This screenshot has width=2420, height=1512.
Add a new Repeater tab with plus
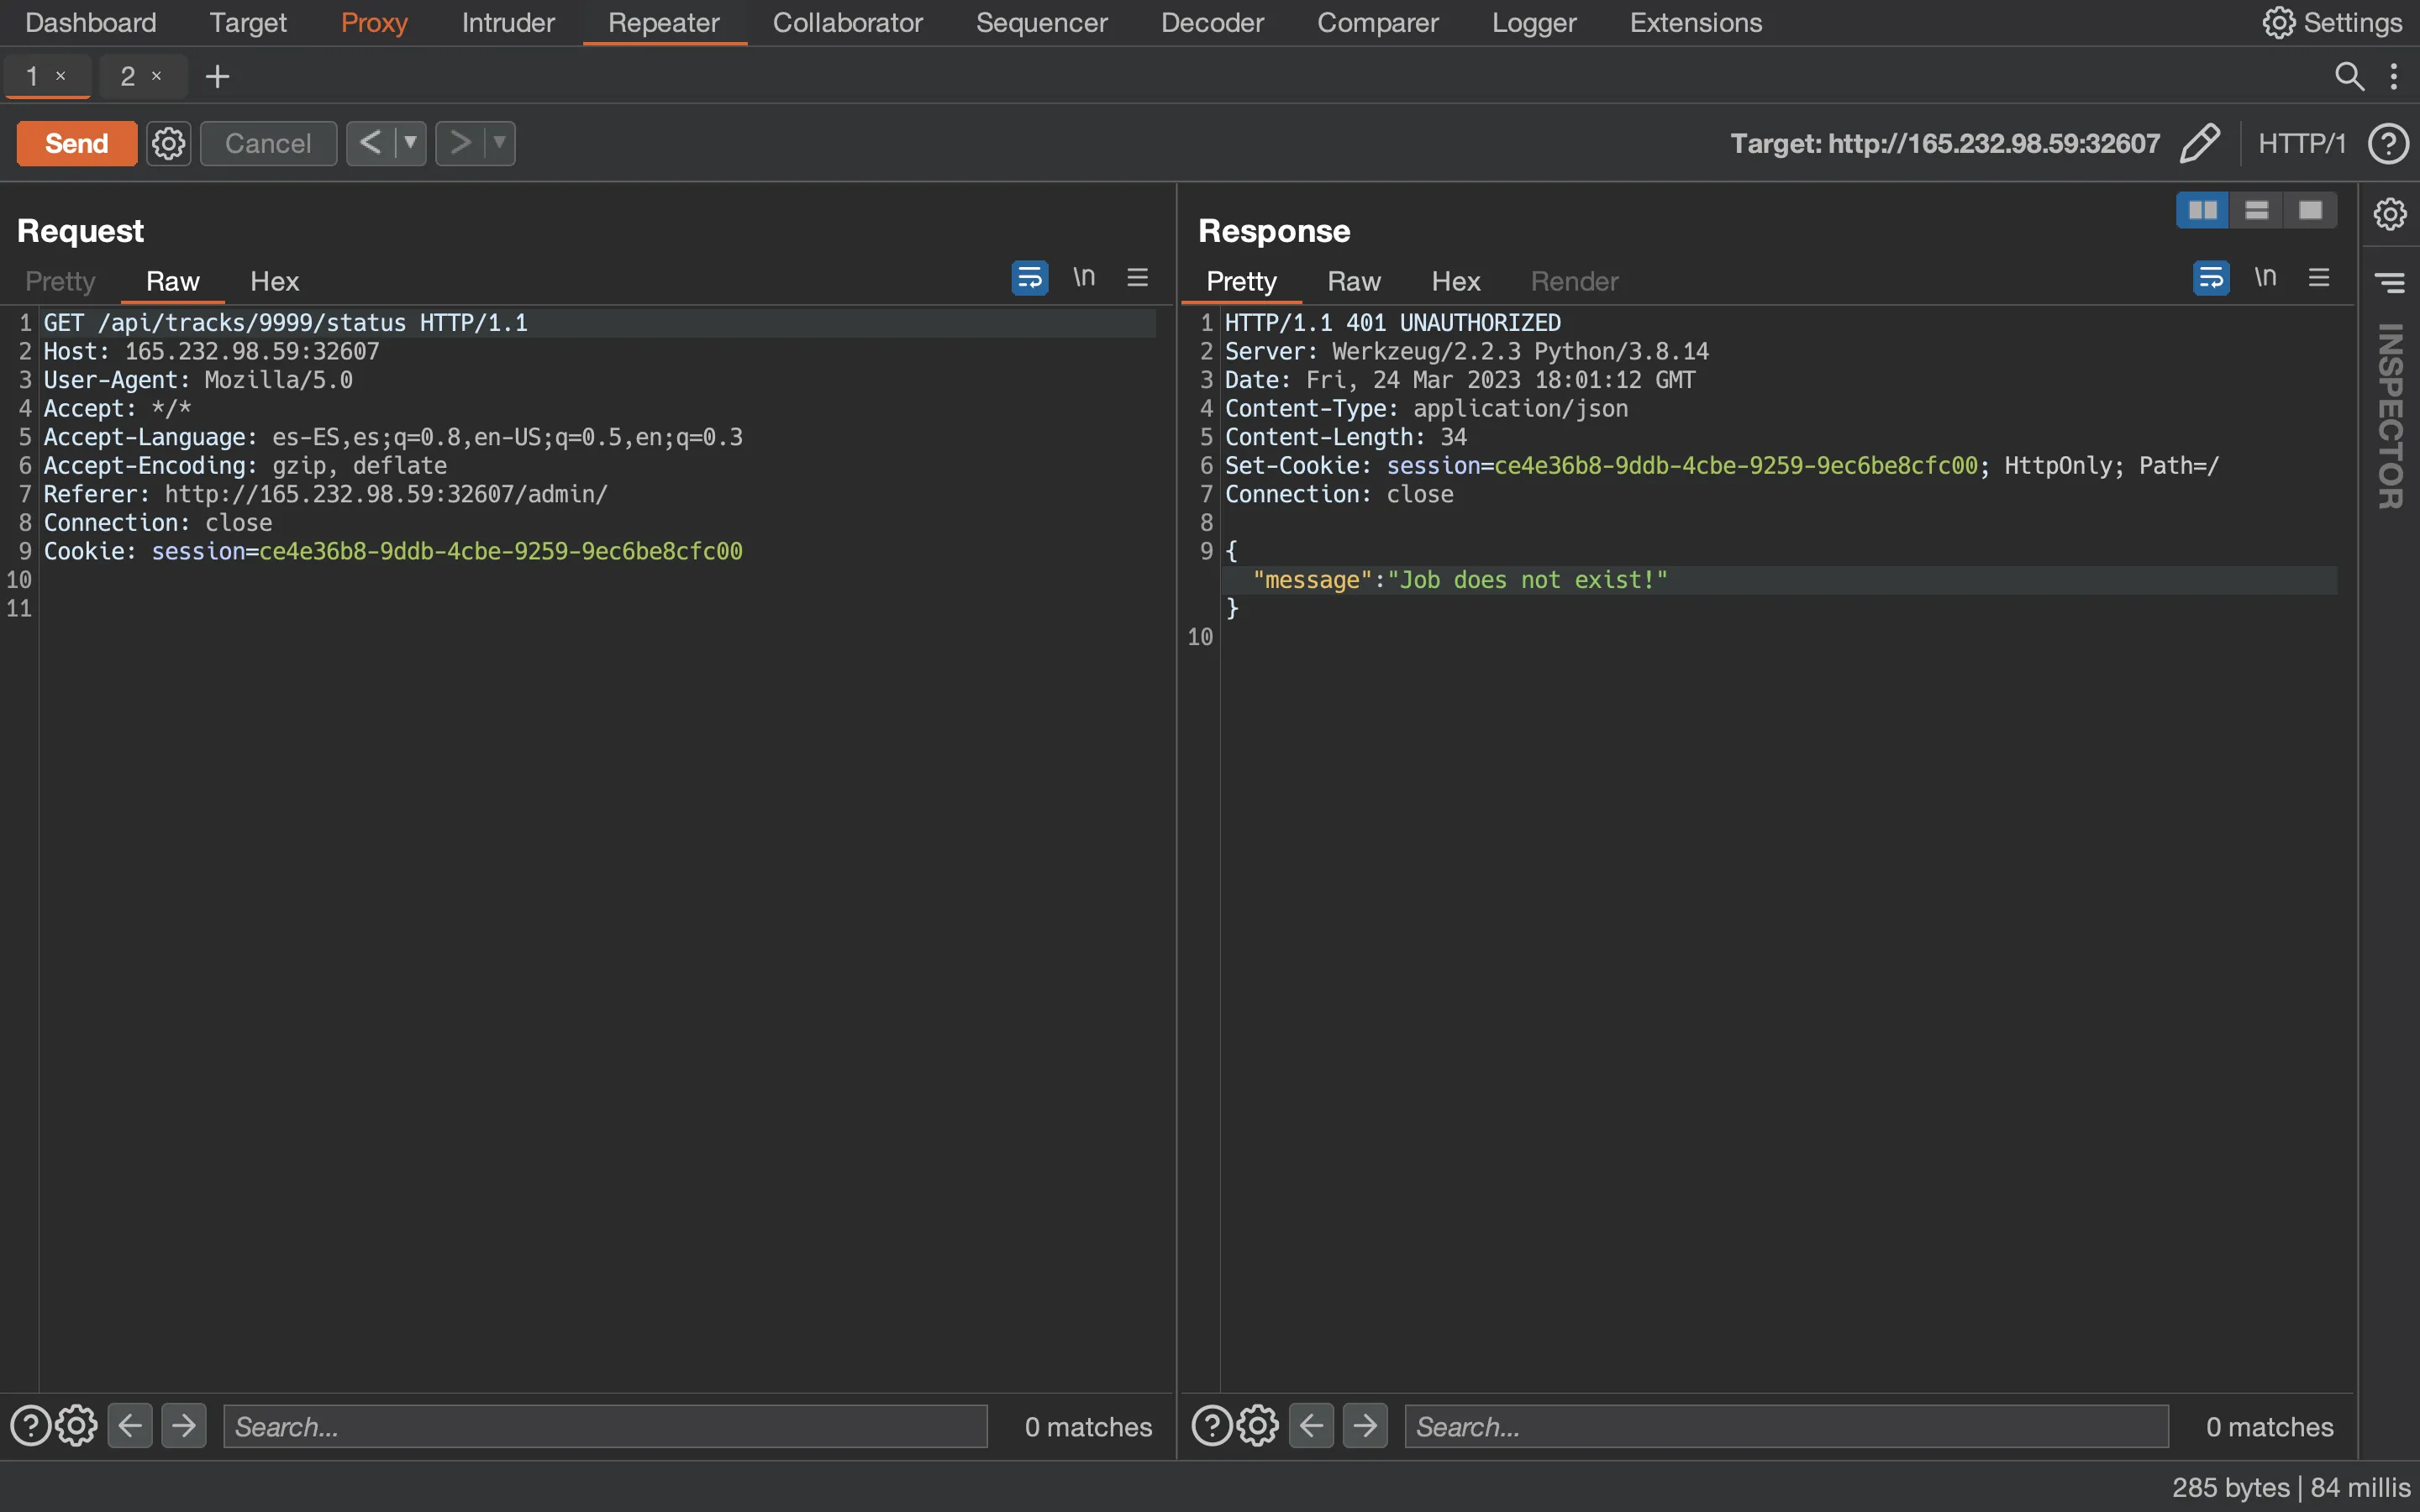pyautogui.click(x=217, y=76)
